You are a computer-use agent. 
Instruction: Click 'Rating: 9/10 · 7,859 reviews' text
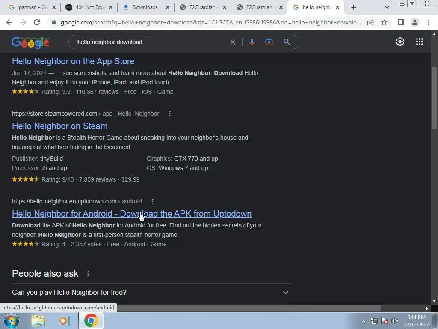(79, 179)
